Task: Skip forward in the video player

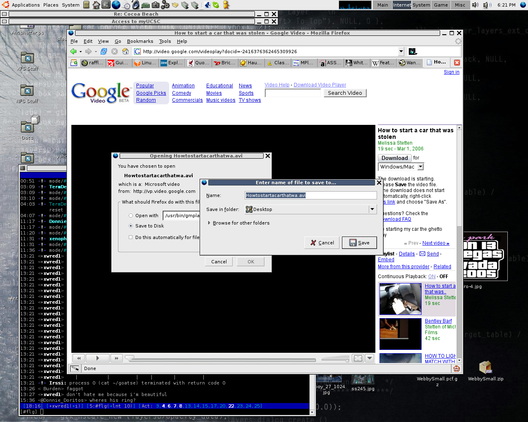Action: coord(116,358)
